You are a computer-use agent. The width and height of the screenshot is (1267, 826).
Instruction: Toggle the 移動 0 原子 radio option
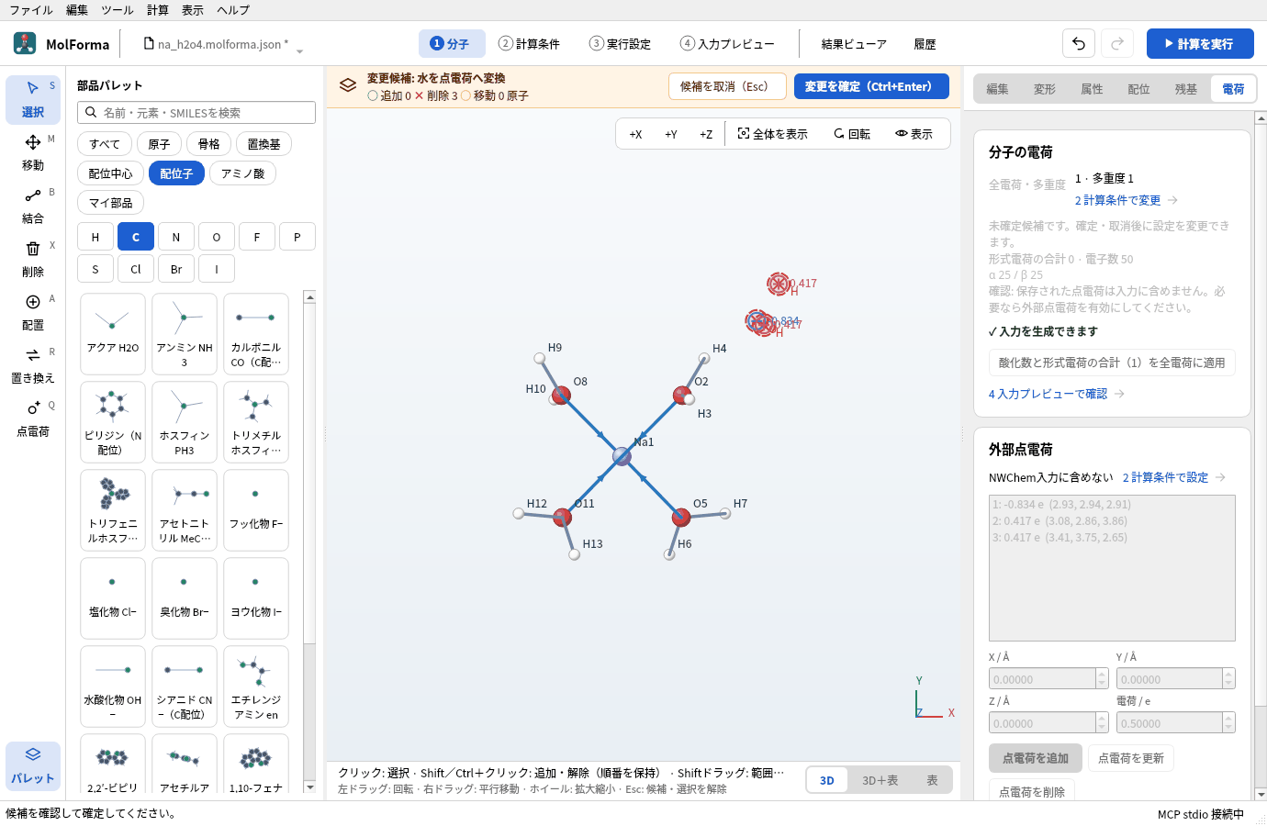(x=465, y=95)
